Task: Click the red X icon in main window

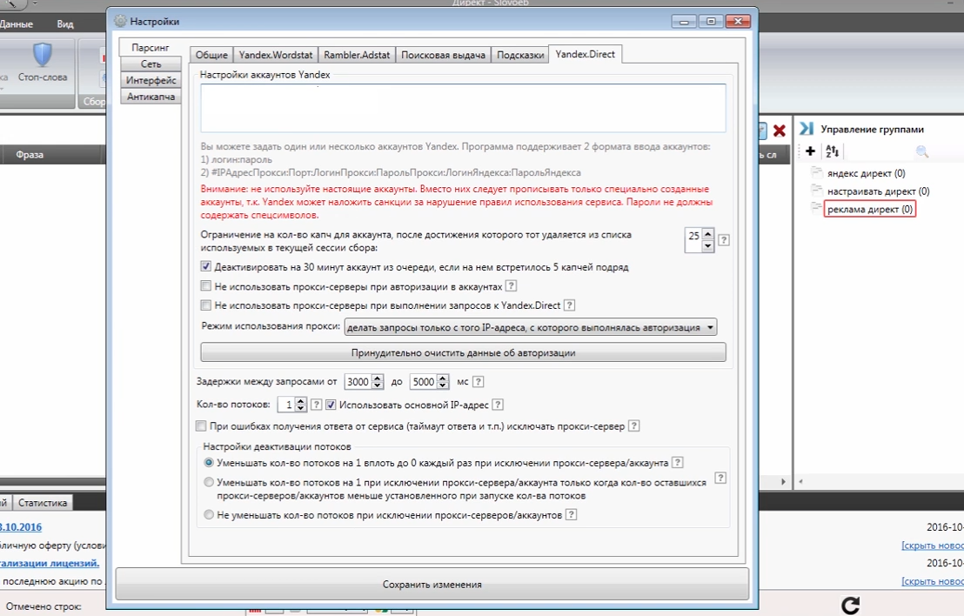Action: 779,131
